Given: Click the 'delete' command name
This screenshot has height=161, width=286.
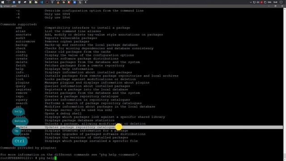Looking at the screenshot, I should click(x=21, y=62).
